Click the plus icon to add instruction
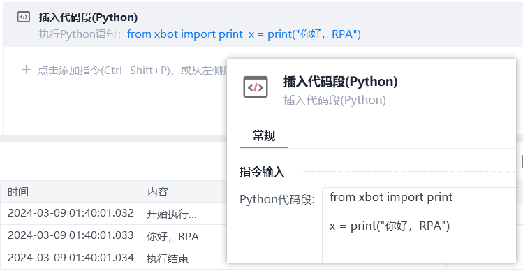Screen dimensions: 523x271 26,70
